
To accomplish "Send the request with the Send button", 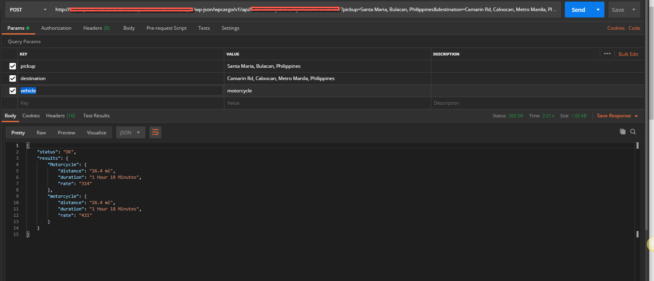I will tap(578, 10).
